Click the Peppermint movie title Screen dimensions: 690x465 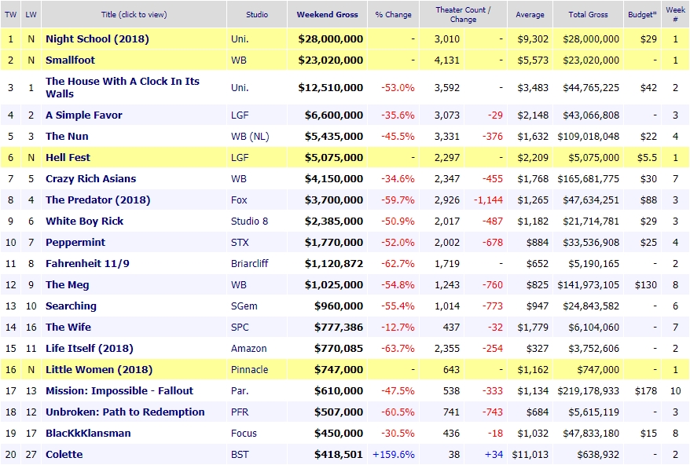(x=75, y=243)
